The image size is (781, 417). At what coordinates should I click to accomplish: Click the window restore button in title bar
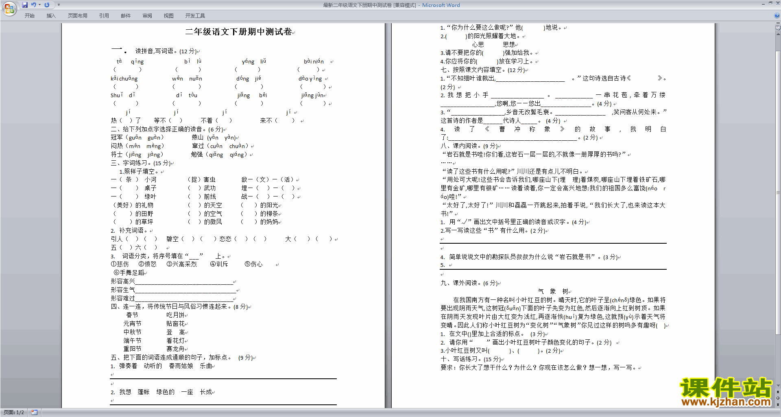(770, 3)
